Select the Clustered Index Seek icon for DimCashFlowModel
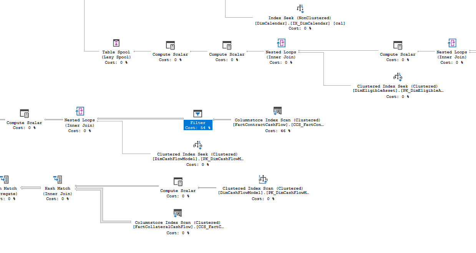476x253 pixels. pyautogui.click(x=197, y=145)
